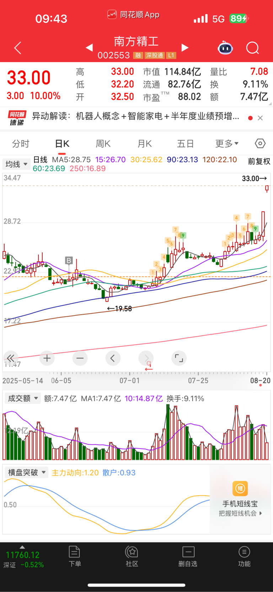Screen dimensions: 273x592
Task: Tap the 33.00 high price annotation
Action: (x=254, y=178)
